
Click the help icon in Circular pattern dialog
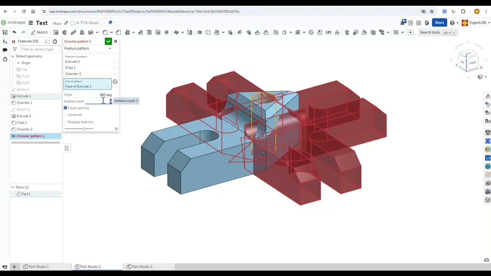pyautogui.click(x=116, y=129)
